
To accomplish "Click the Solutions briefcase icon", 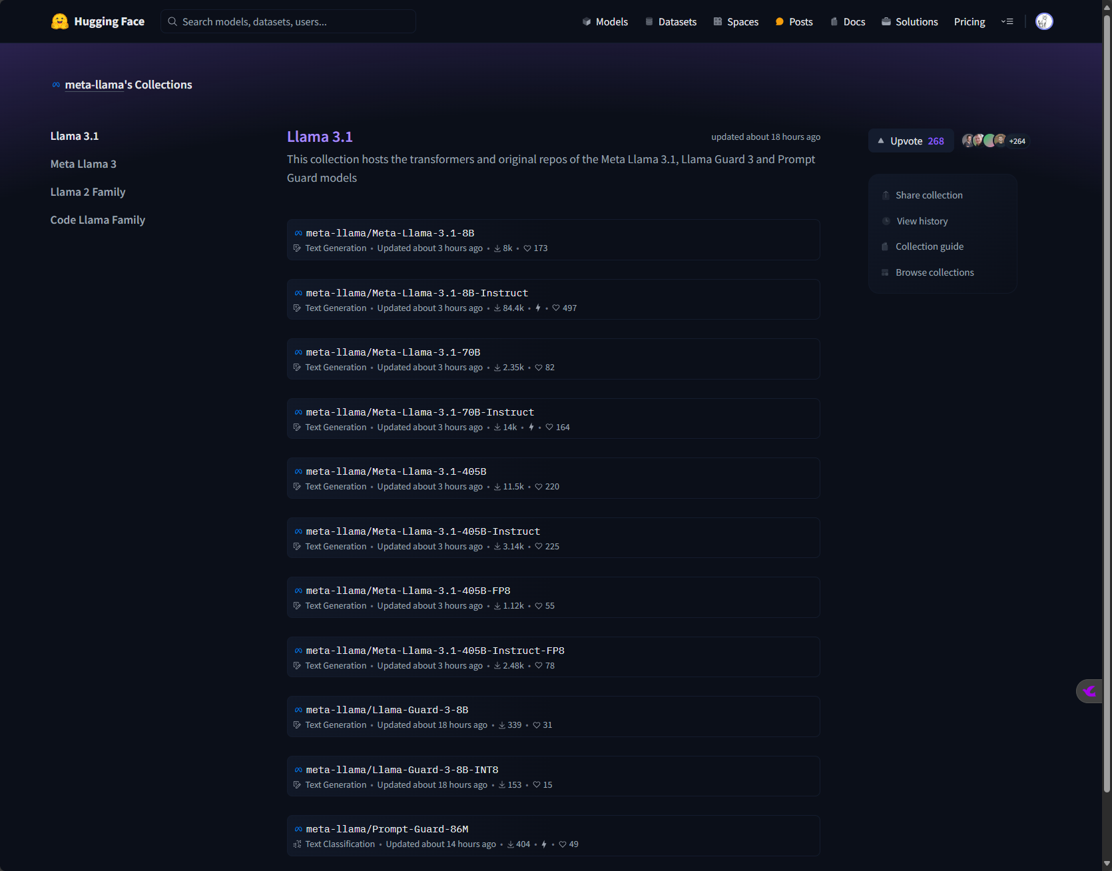I will pyautogui.click(x=886, y=21).
